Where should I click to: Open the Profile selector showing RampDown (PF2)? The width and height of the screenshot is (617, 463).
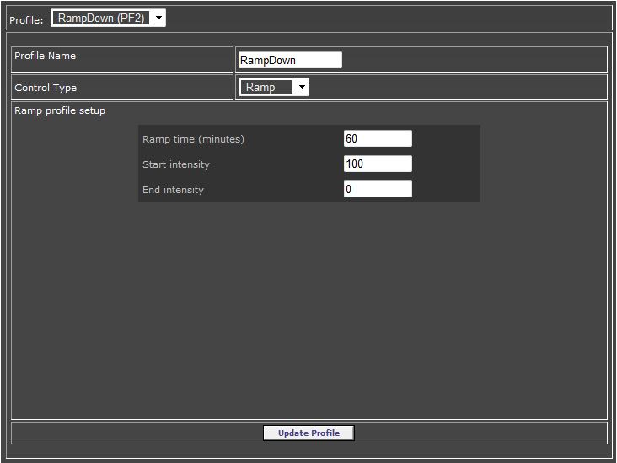(108, 18)
